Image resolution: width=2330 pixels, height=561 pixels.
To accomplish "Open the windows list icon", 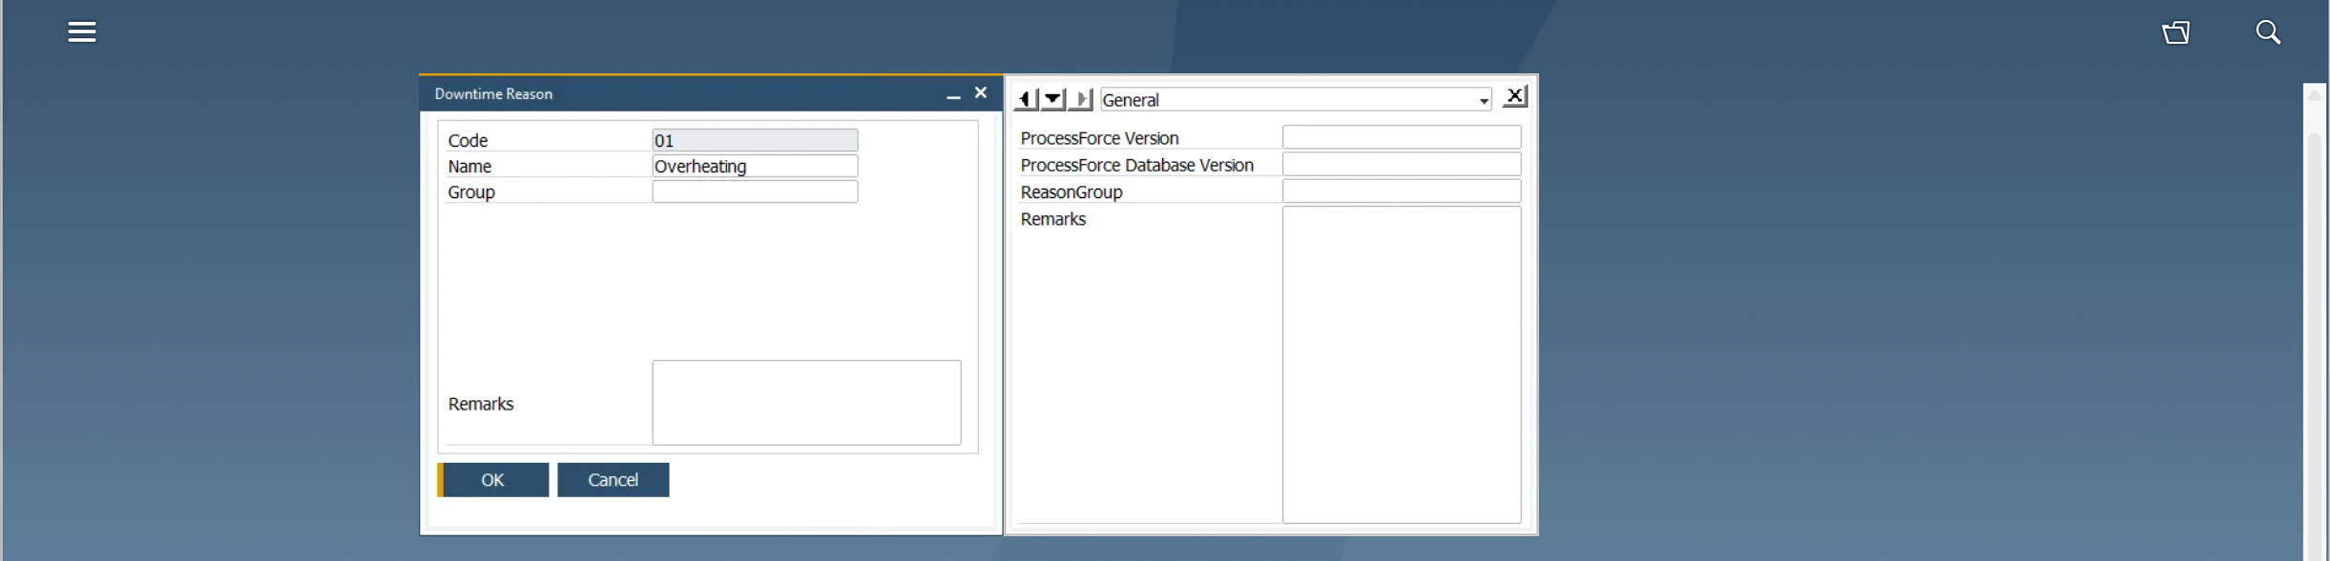I will click(2175, 32).
